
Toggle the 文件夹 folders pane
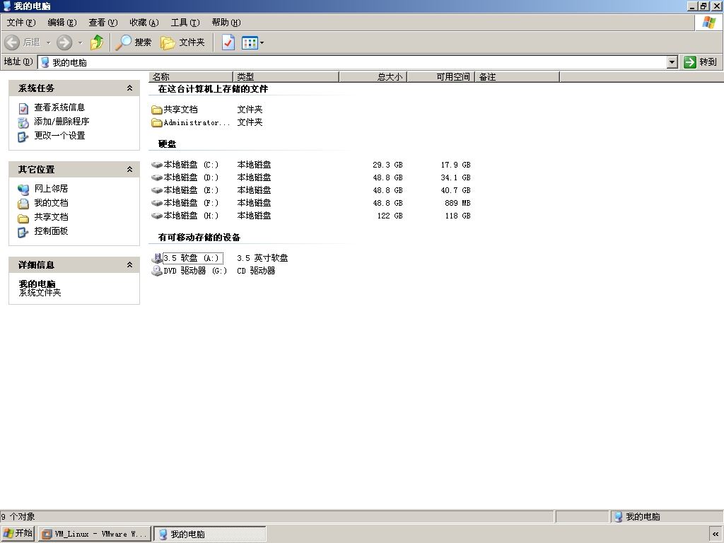point(182,42)
